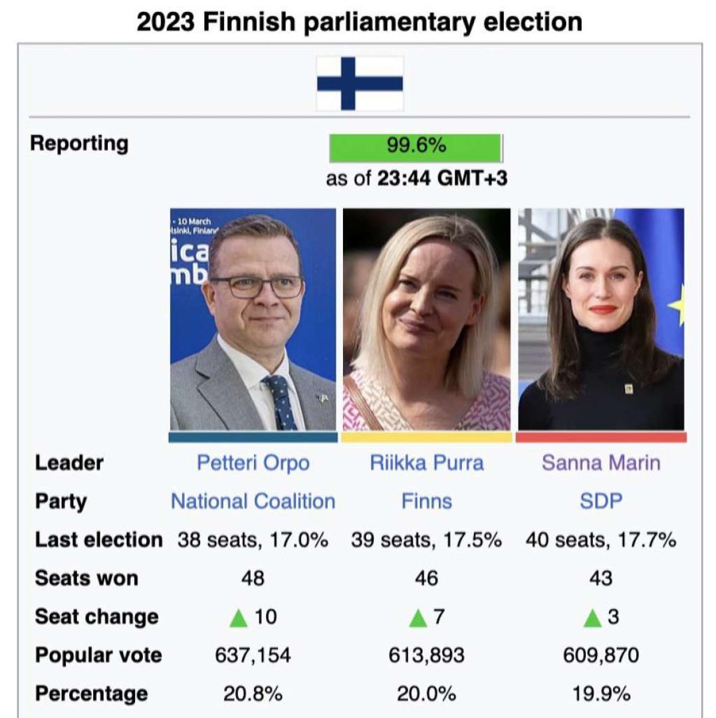Select the yellow party color bar
The height and width of the screenshot is (718, 716).
pyautogui.click(x=426, y=437)
